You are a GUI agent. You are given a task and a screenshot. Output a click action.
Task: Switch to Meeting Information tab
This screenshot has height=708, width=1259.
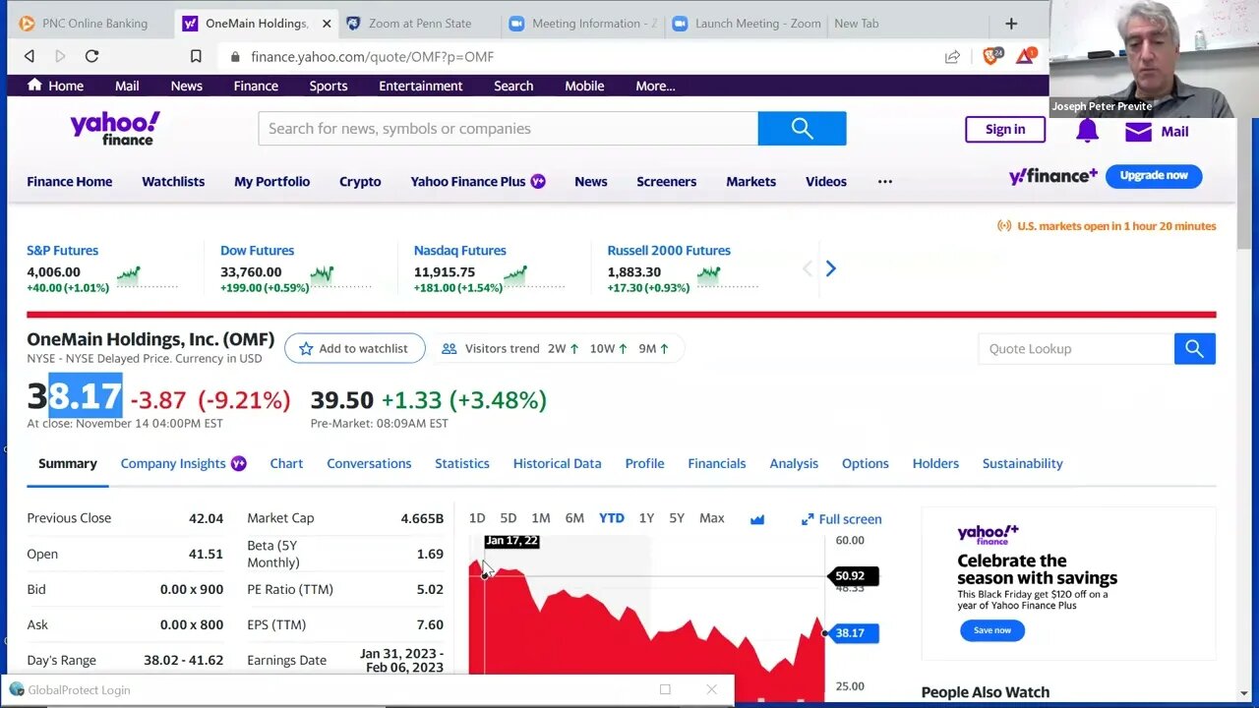583,24
